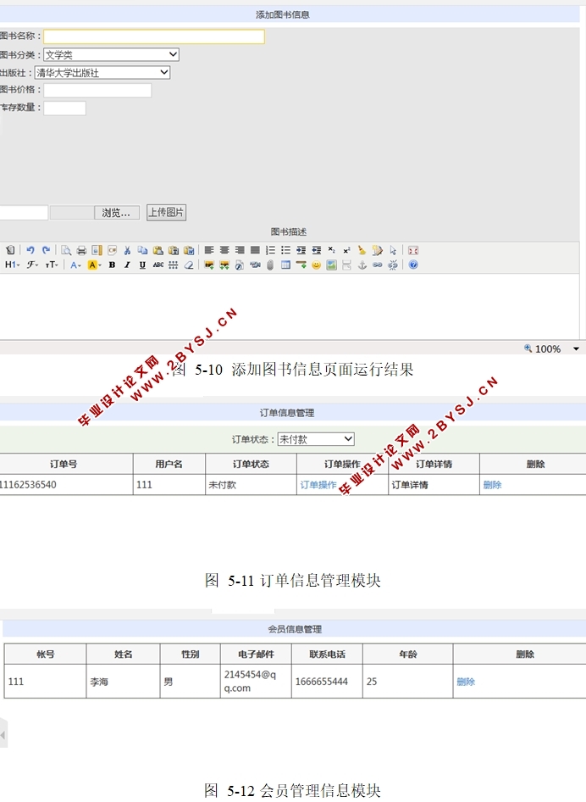The height and width of the screenshot is (802, 586).
Task: Align text left in the editor
Action: pyautogui.click(x=209, y=250)
